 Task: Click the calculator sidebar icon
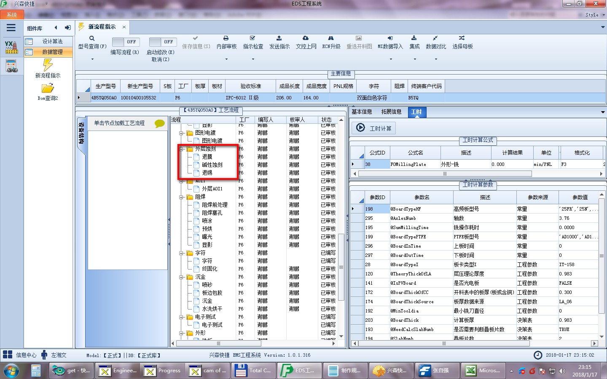pyautogui.click(x=11, y=67)
